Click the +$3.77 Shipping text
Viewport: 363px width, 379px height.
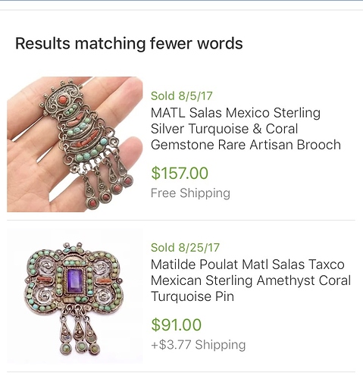pyautogui.click(x=199, y=345)
